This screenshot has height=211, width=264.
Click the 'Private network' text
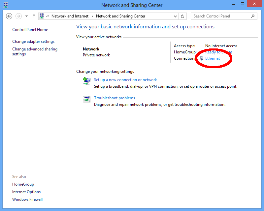coord(96,55)
